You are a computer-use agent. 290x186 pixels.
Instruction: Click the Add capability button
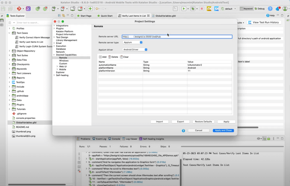(103, 57)
